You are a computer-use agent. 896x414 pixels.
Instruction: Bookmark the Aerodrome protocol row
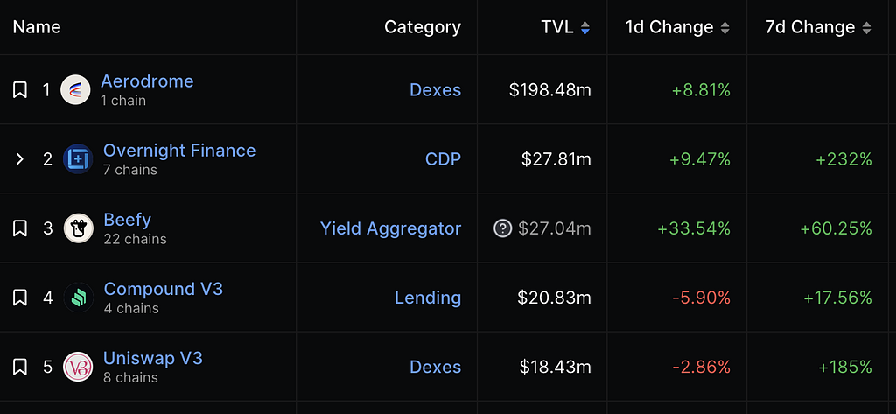[x=20, y=90]
